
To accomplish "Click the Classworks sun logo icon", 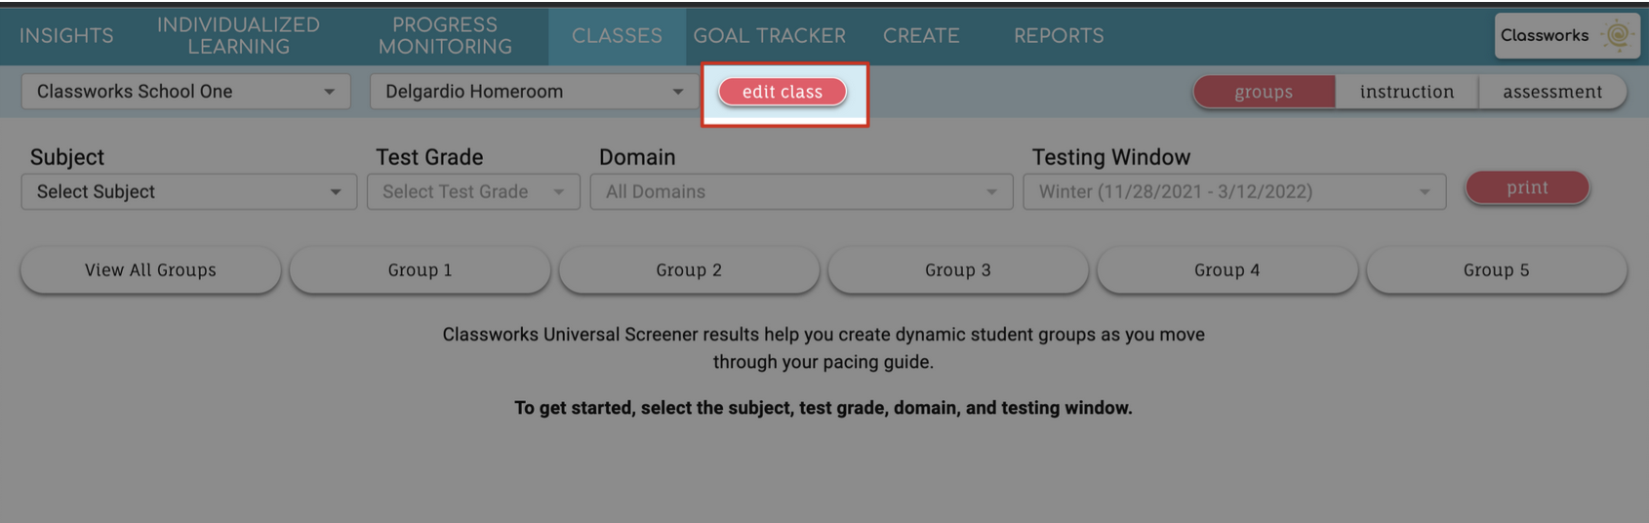I will click(x=1618, y=35).
